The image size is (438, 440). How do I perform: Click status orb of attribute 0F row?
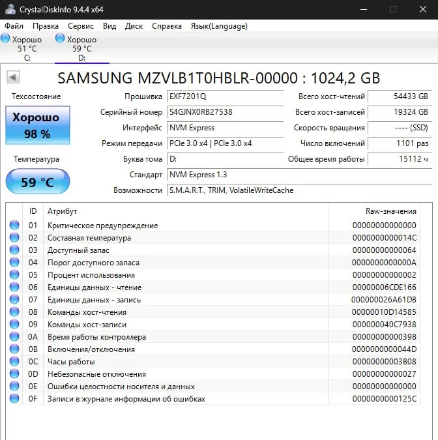[x=14, y=398]
